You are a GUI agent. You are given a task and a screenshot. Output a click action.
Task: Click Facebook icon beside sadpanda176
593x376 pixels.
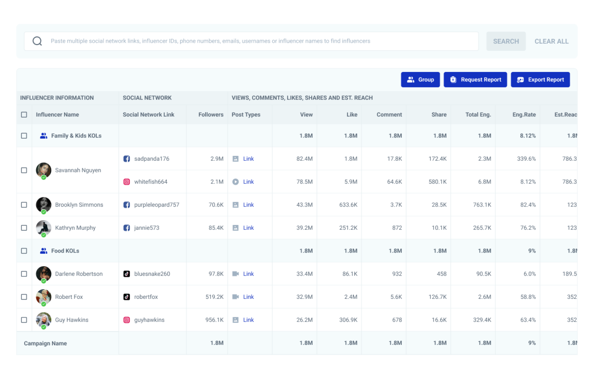[x=127, y=159]
